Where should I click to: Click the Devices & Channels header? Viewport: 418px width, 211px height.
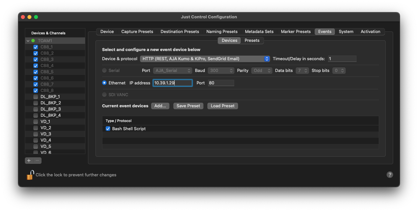48,33
